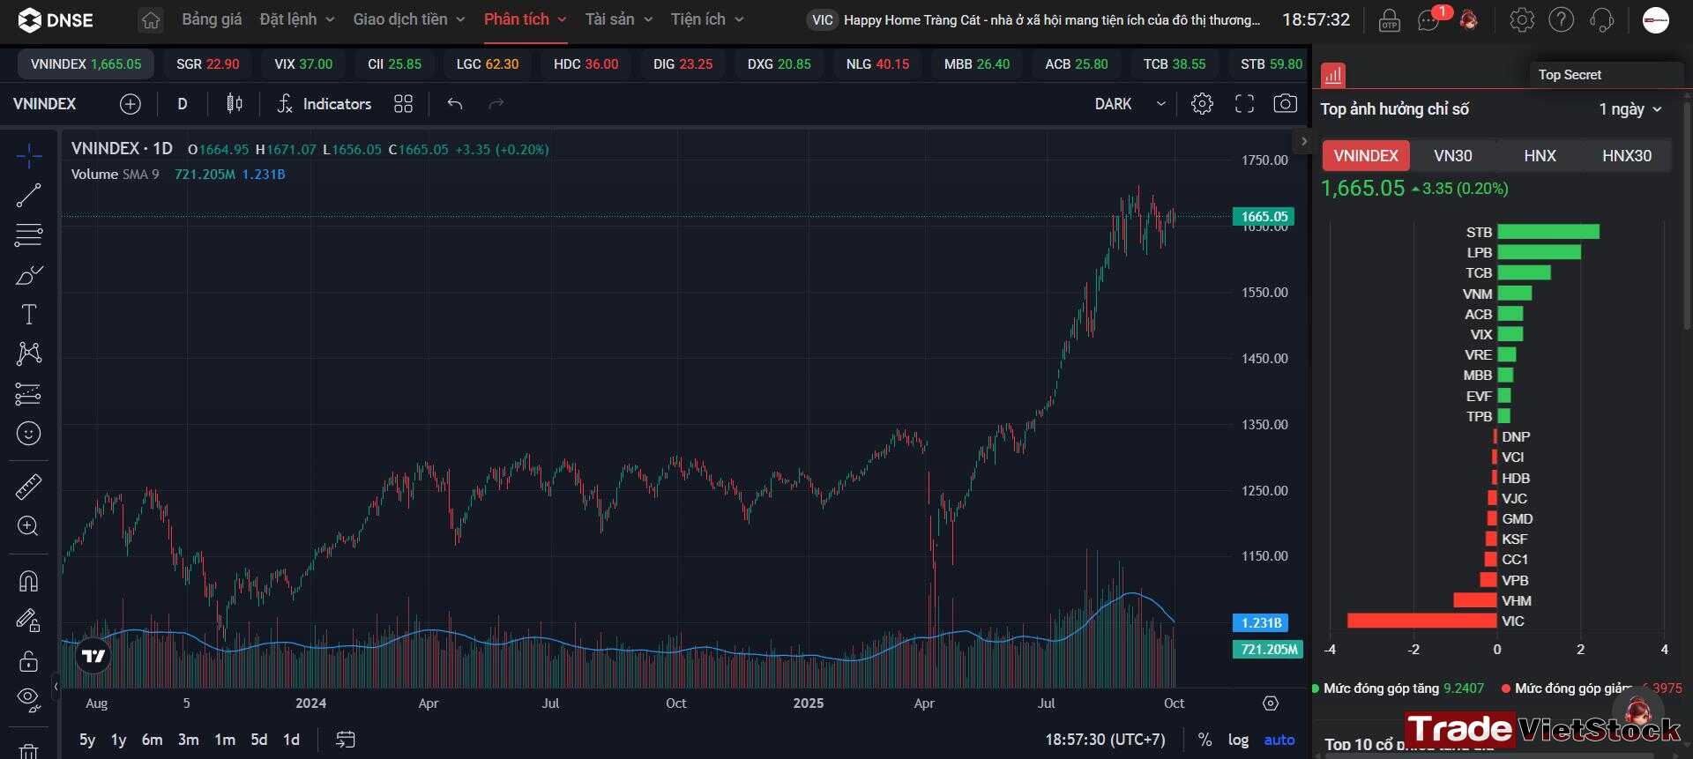Open the chart patterns tool
This screenshot has height=759, width=1693.
[x=28, y=354]
